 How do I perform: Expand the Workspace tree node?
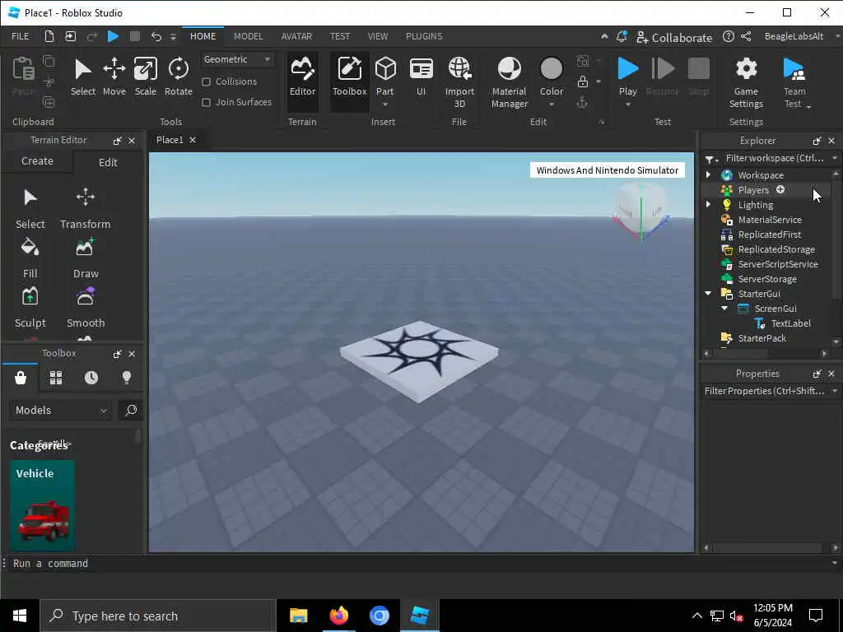pos(708,174)
